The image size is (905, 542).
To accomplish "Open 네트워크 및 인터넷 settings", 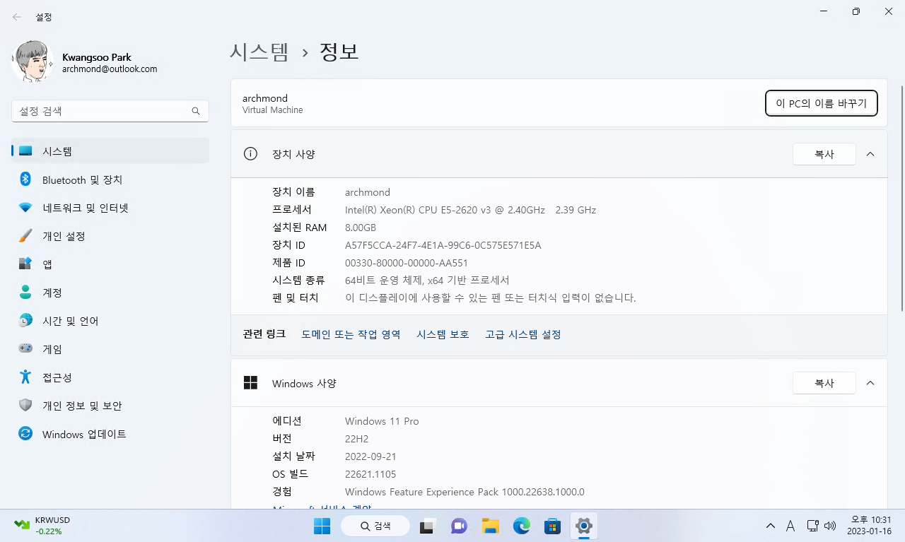I will [110, 208].
